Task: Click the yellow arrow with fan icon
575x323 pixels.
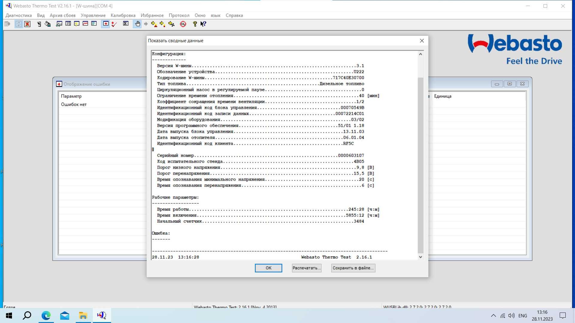Action: tap(171, 24)
